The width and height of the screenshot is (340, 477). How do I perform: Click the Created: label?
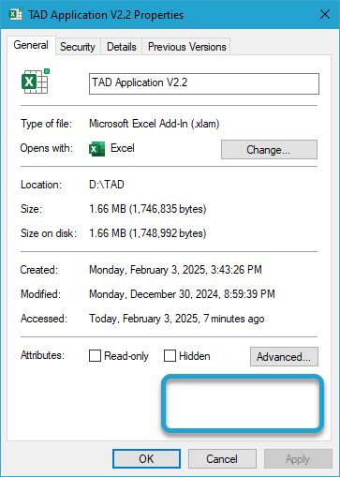pyautogui.click(x=39, y=270)
